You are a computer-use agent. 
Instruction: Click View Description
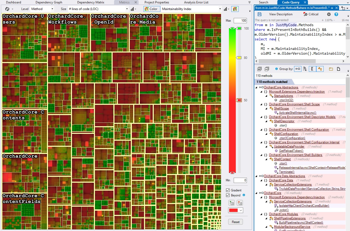point(281,14)
